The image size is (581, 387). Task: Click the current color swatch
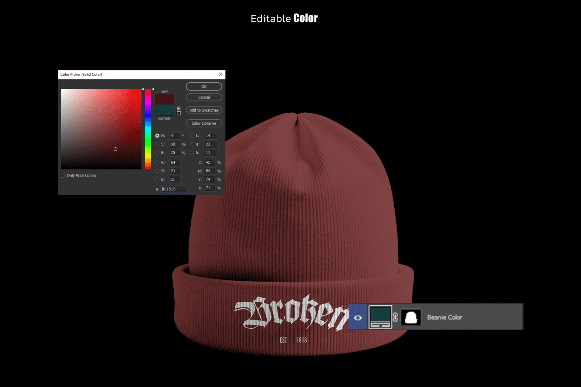tap(164, 110)
